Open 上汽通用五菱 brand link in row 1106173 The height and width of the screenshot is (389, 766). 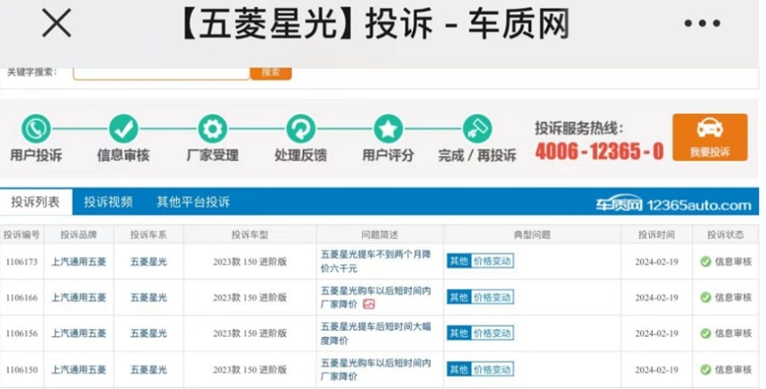point(78,261)
